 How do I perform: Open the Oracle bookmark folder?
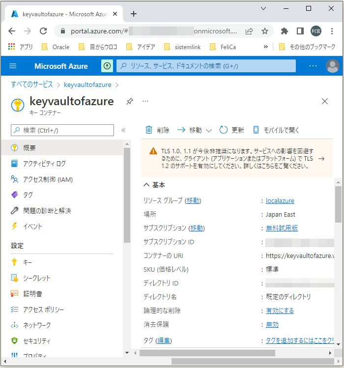56,47
